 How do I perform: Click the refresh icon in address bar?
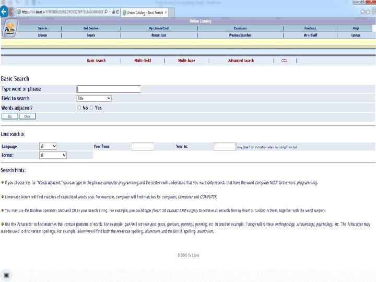coord(118,11)
